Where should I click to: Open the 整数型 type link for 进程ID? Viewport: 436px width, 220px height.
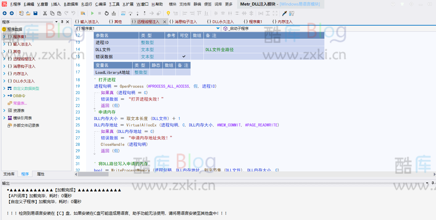tap(147, 42)
